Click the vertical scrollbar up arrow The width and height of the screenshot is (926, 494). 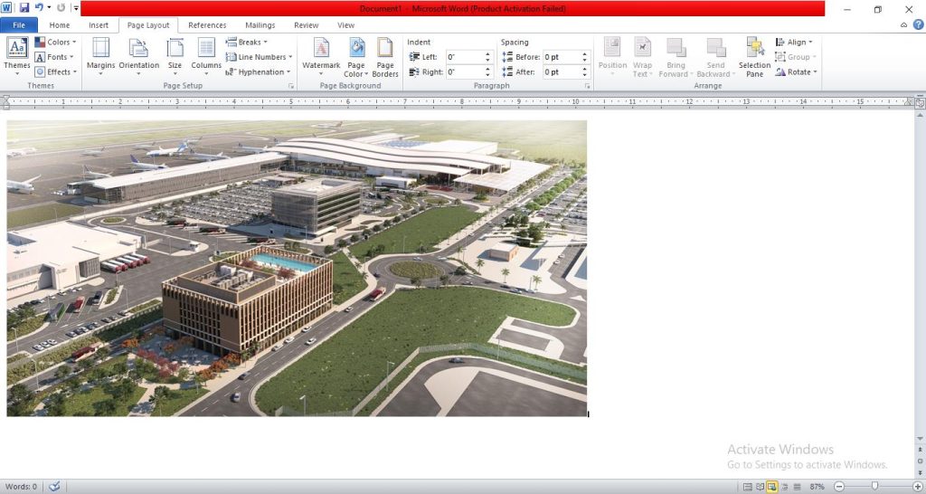pos(920,115)
